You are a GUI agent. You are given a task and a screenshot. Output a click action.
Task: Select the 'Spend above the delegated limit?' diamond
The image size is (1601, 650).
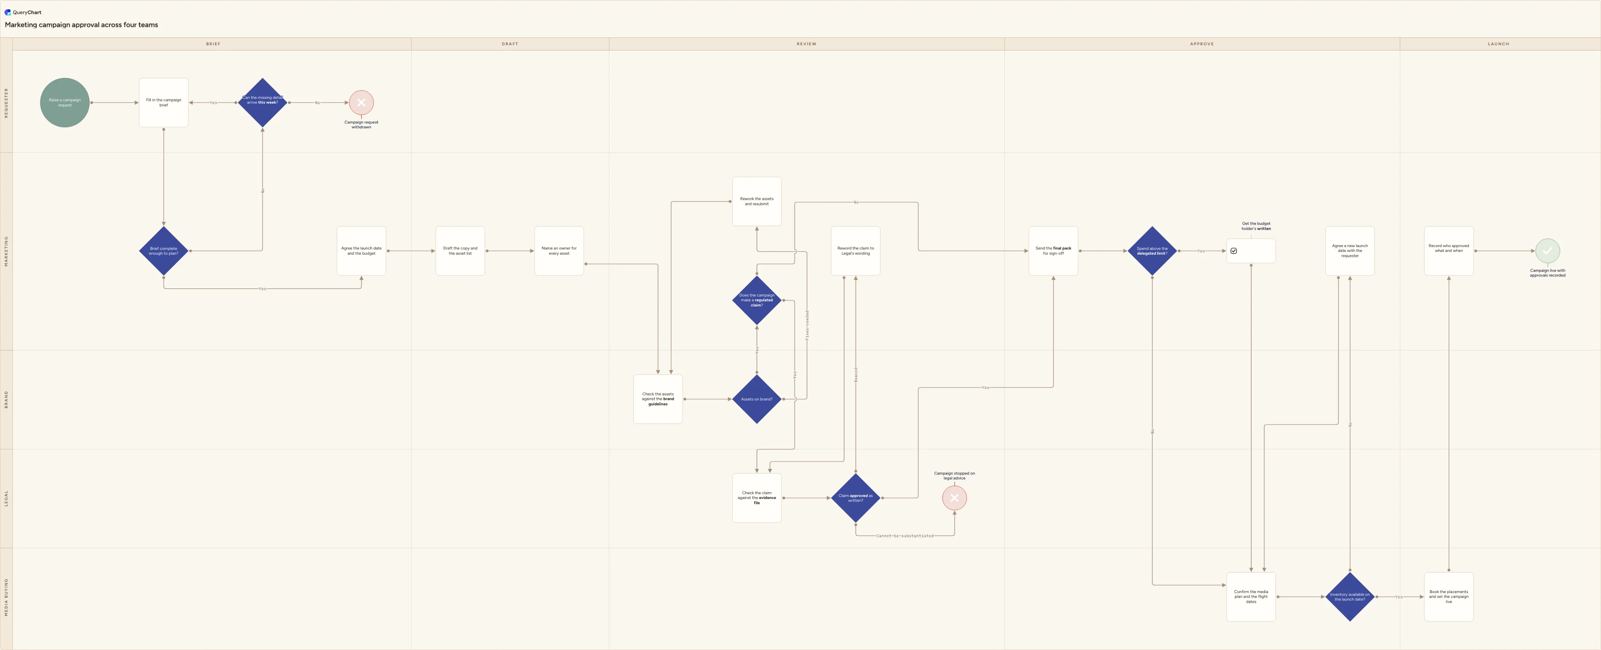click(x=1151, y=251)
